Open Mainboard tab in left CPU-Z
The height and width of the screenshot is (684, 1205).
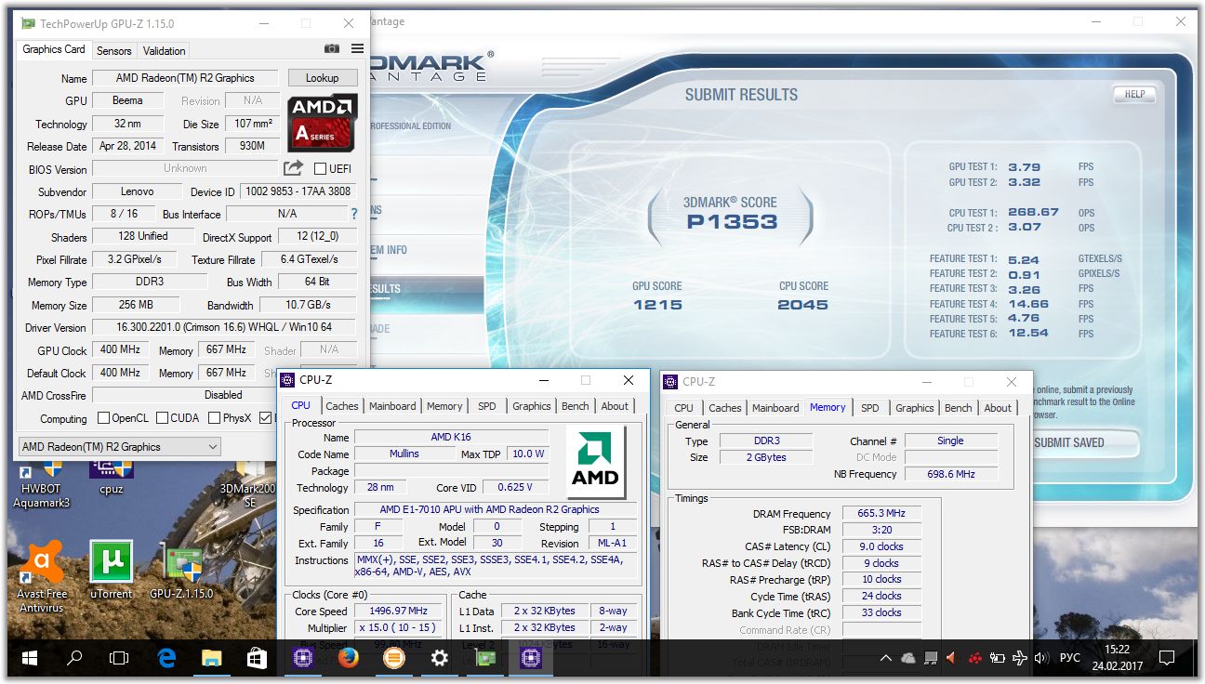click(x=392, y=406)
